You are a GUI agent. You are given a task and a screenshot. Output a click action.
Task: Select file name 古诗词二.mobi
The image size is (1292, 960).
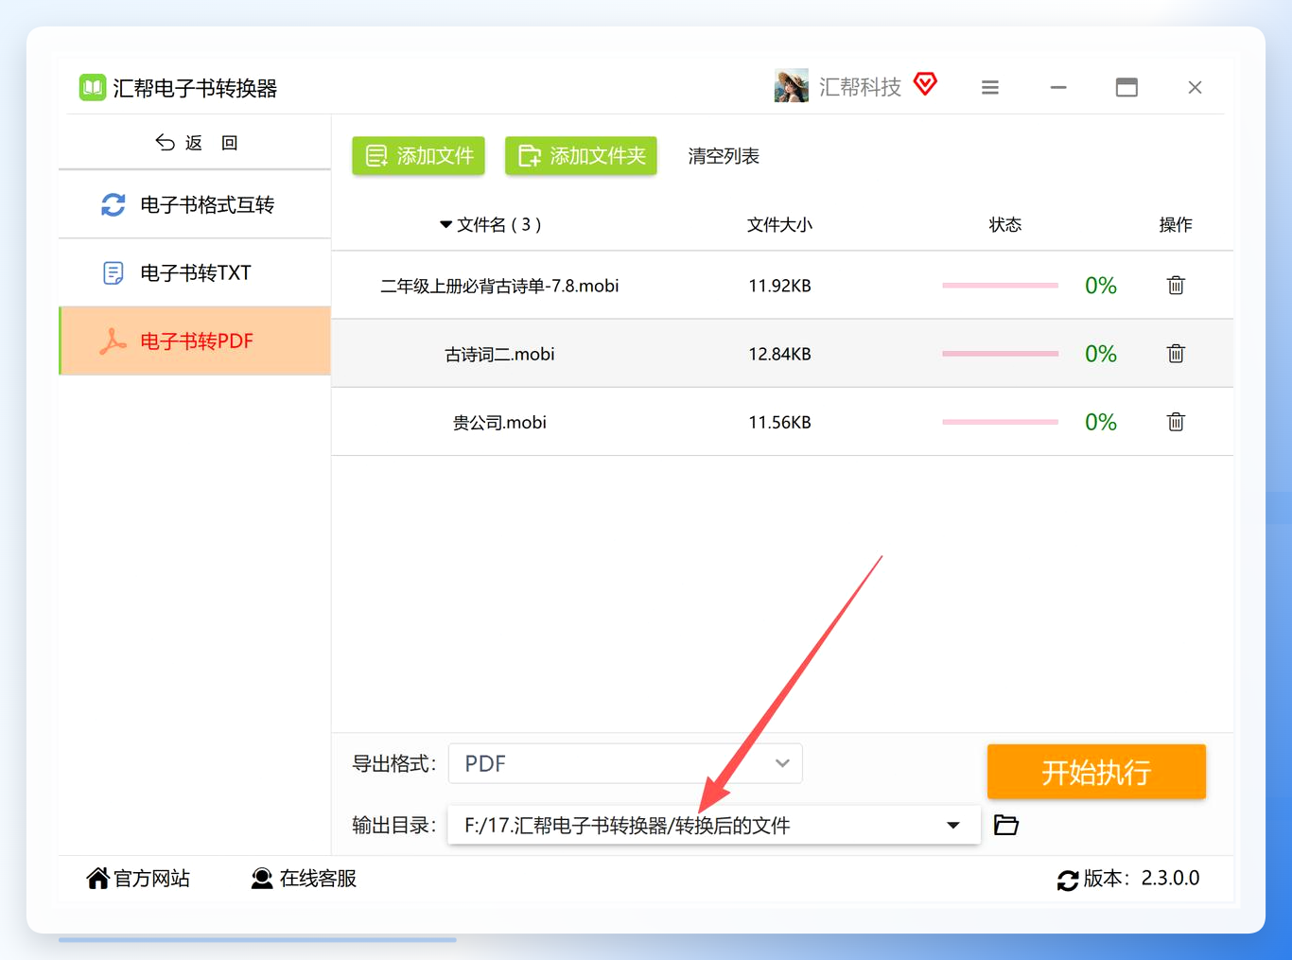pyautogui.click(x=499, y=354)
